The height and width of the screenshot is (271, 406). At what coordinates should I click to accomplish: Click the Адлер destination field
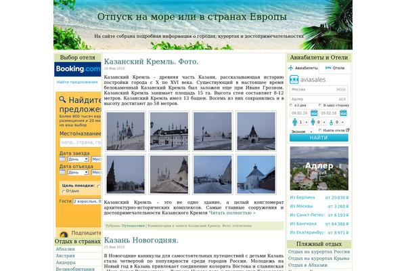click(319, 99)
